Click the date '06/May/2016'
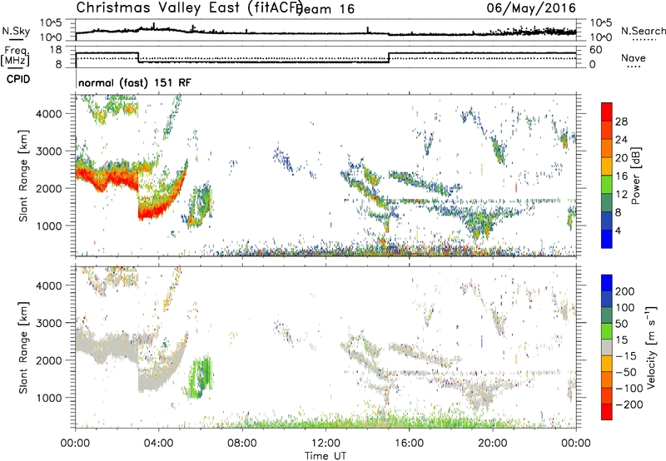The width and height of the screenshot is (666, 461). point(531,7)
